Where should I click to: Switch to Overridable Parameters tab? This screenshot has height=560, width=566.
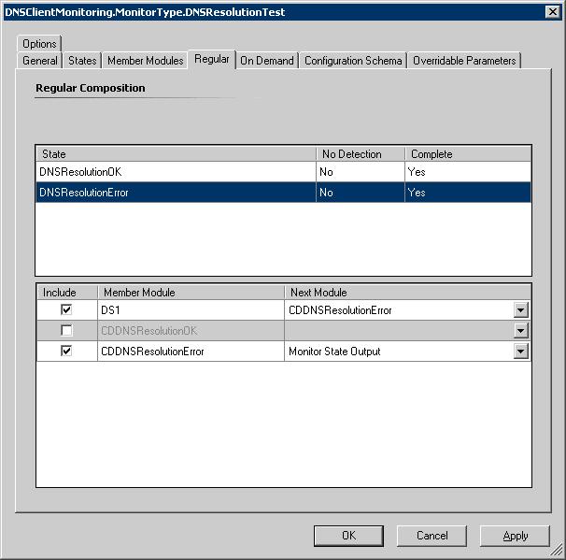click(x=464, y=61)
